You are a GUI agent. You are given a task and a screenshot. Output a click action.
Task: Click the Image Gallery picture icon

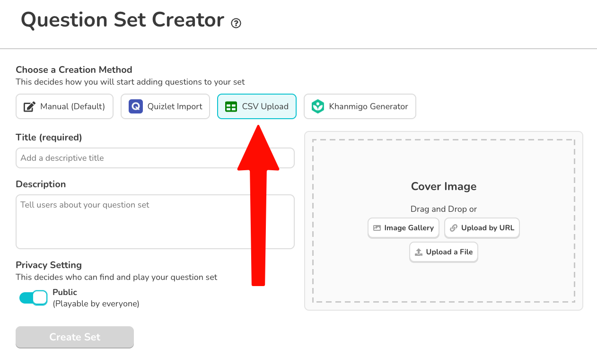[377, 228]
